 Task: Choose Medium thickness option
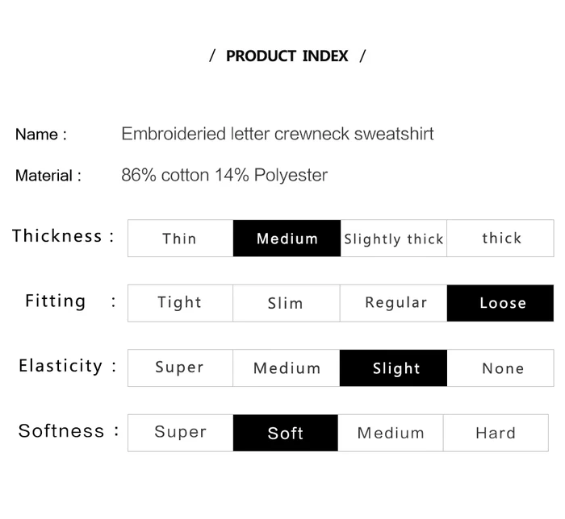287,239
